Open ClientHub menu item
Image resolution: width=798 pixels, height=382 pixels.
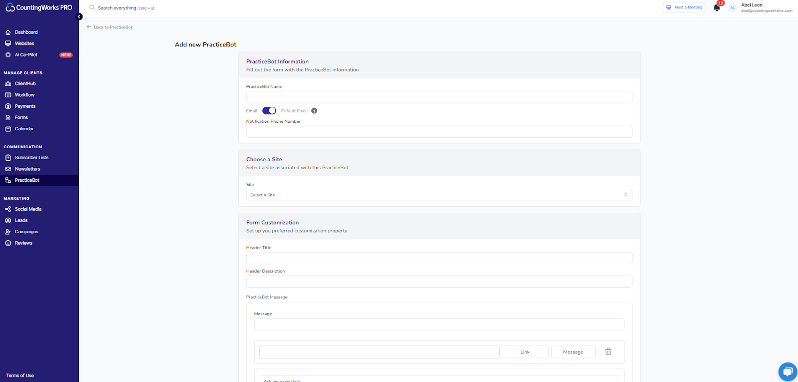pos(25,84)
